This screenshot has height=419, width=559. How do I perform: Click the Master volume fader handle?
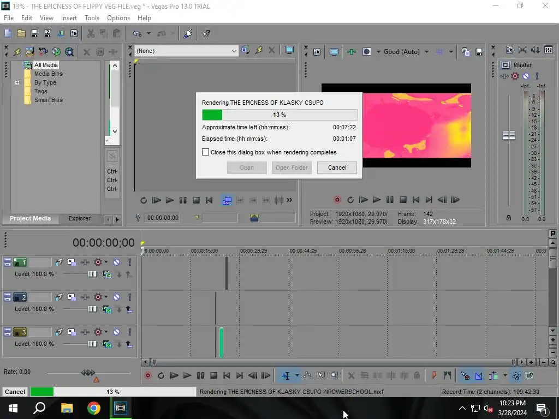(509, 135)
